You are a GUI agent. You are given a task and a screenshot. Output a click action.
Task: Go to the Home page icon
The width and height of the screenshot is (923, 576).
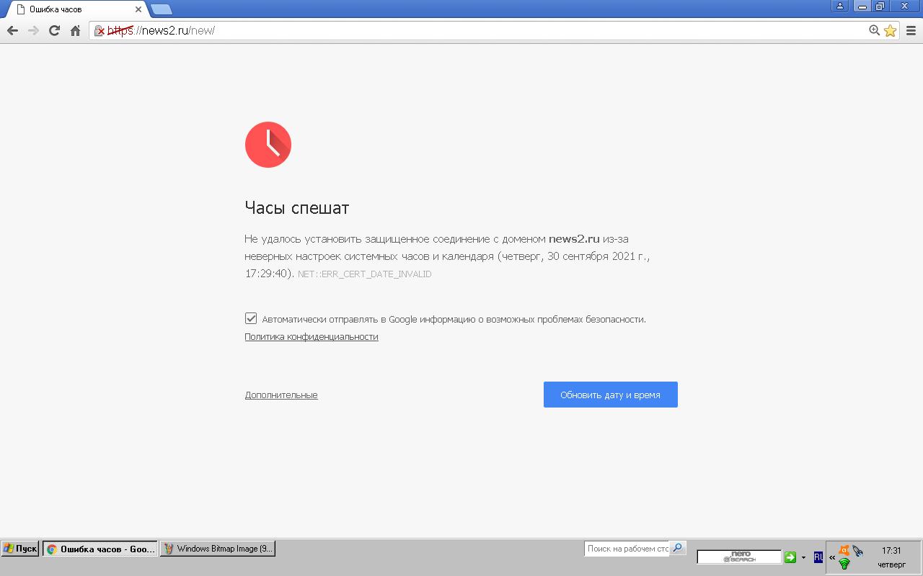[x=75, y=30]
